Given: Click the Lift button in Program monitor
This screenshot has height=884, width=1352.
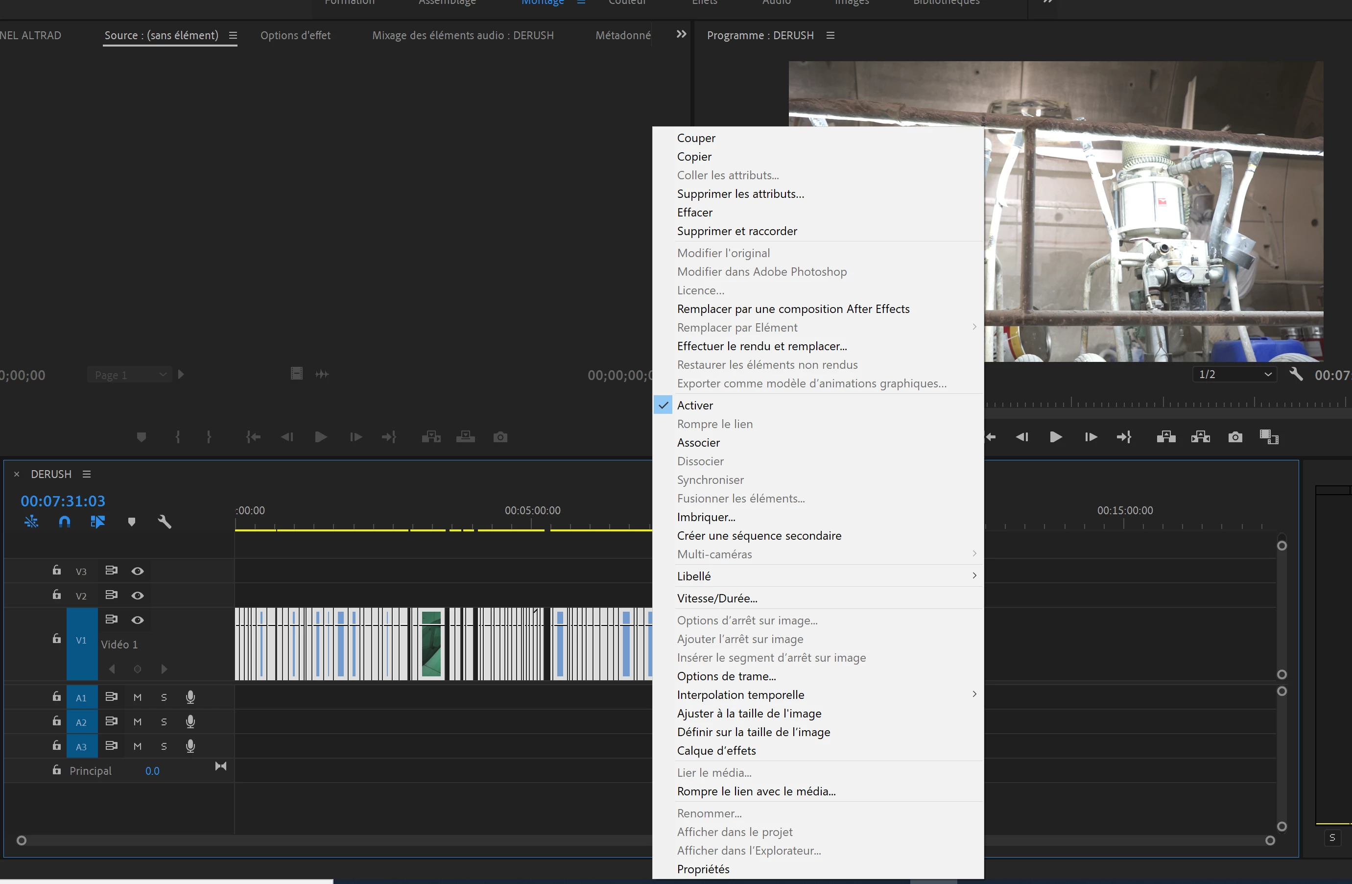Looking at the screenshot, I should 1165,437.
